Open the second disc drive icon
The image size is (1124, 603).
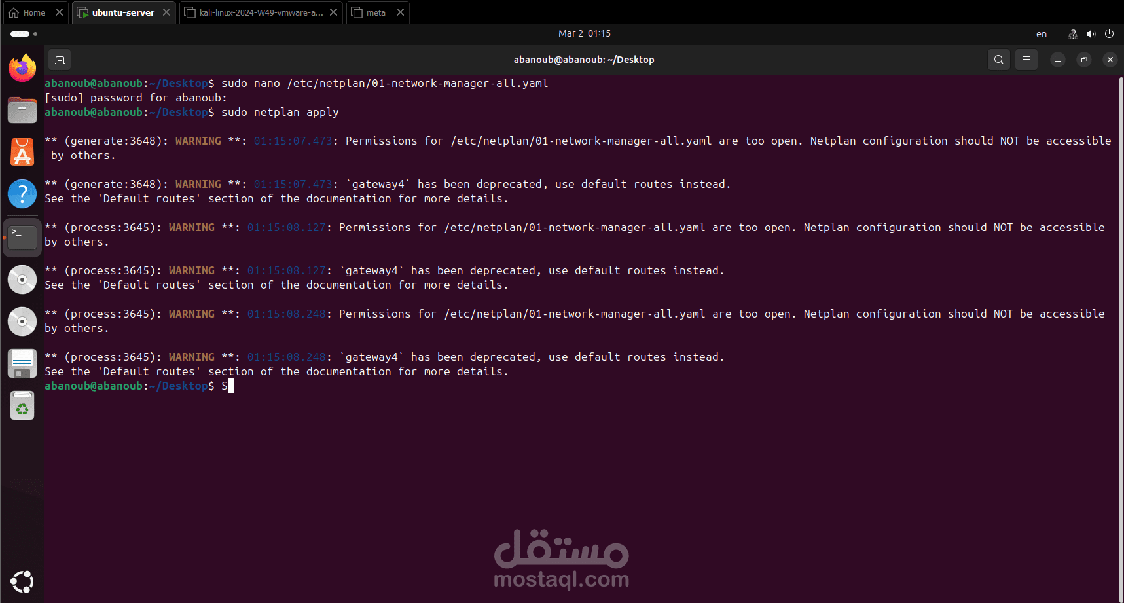(22, 321)
